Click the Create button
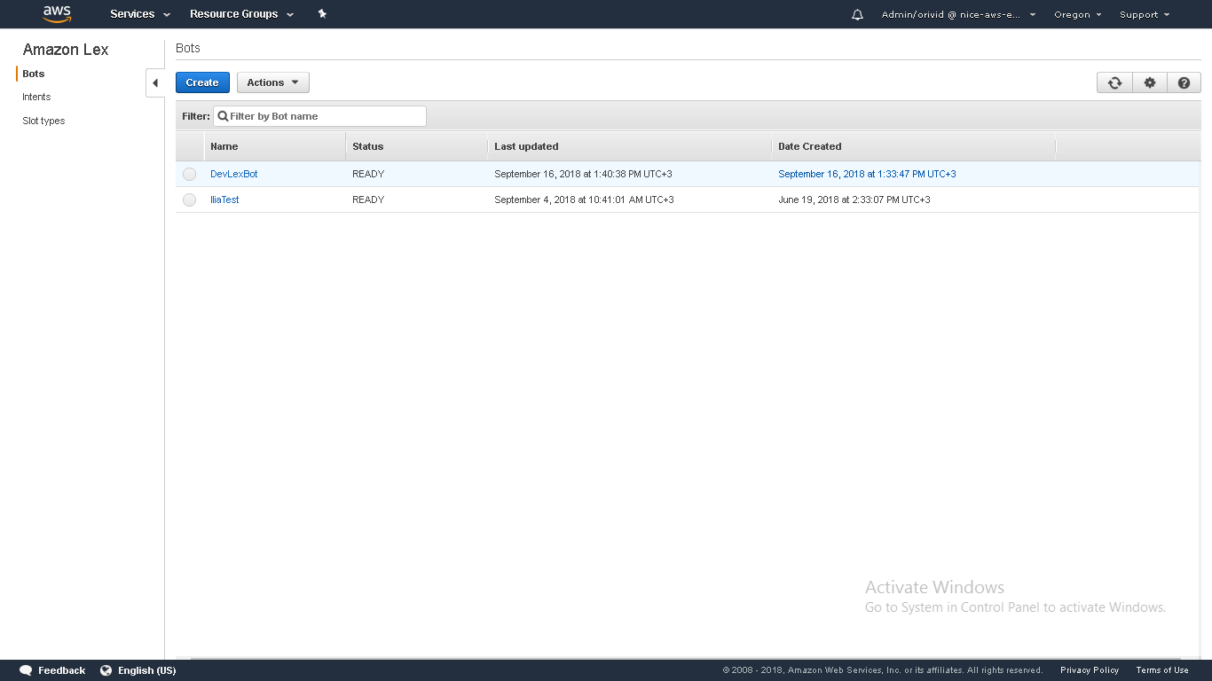The image size is (1212, 681). [x=202, y=82]
